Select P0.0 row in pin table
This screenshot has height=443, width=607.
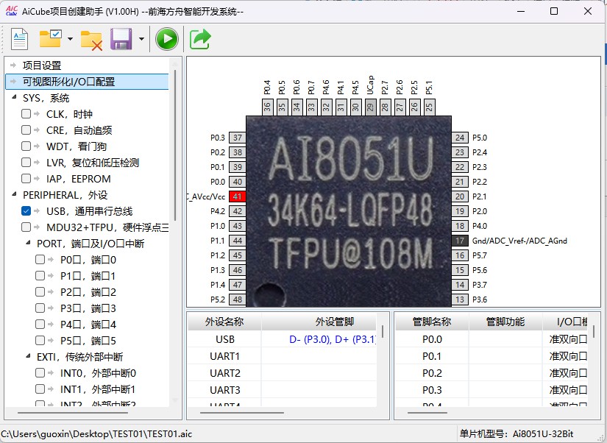pyautogui.click(x=491, y=339)
